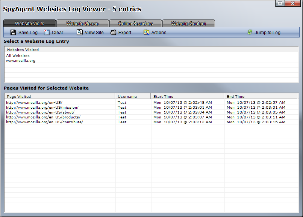Click the Clear log notepad icon

(x=47, y=32)
